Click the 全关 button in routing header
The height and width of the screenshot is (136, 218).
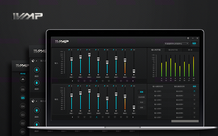[194, 86]
